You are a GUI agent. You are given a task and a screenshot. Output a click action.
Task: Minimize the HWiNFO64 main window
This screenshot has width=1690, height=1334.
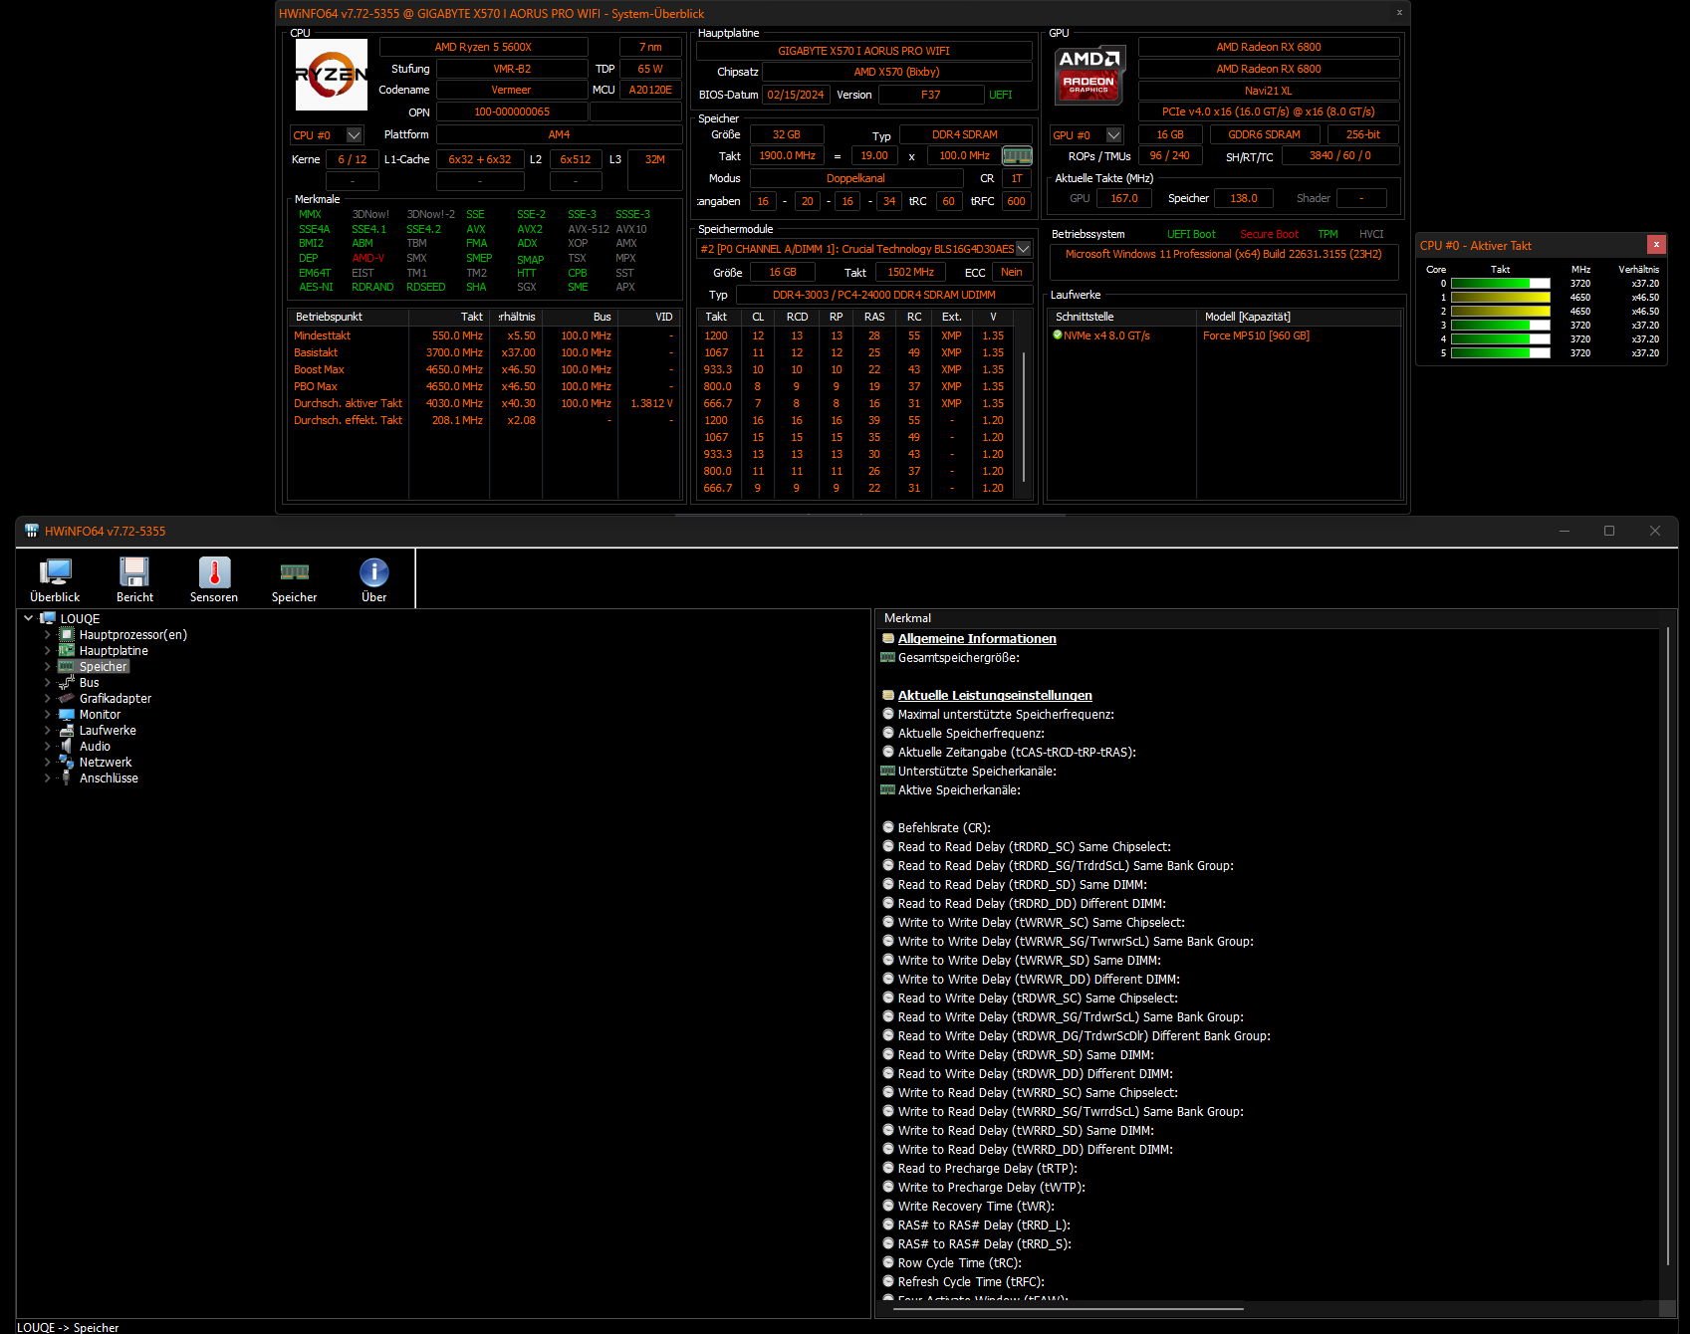(x=1565, y=531)
